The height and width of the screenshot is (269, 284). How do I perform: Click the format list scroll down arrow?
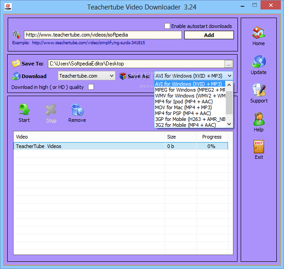229,124
